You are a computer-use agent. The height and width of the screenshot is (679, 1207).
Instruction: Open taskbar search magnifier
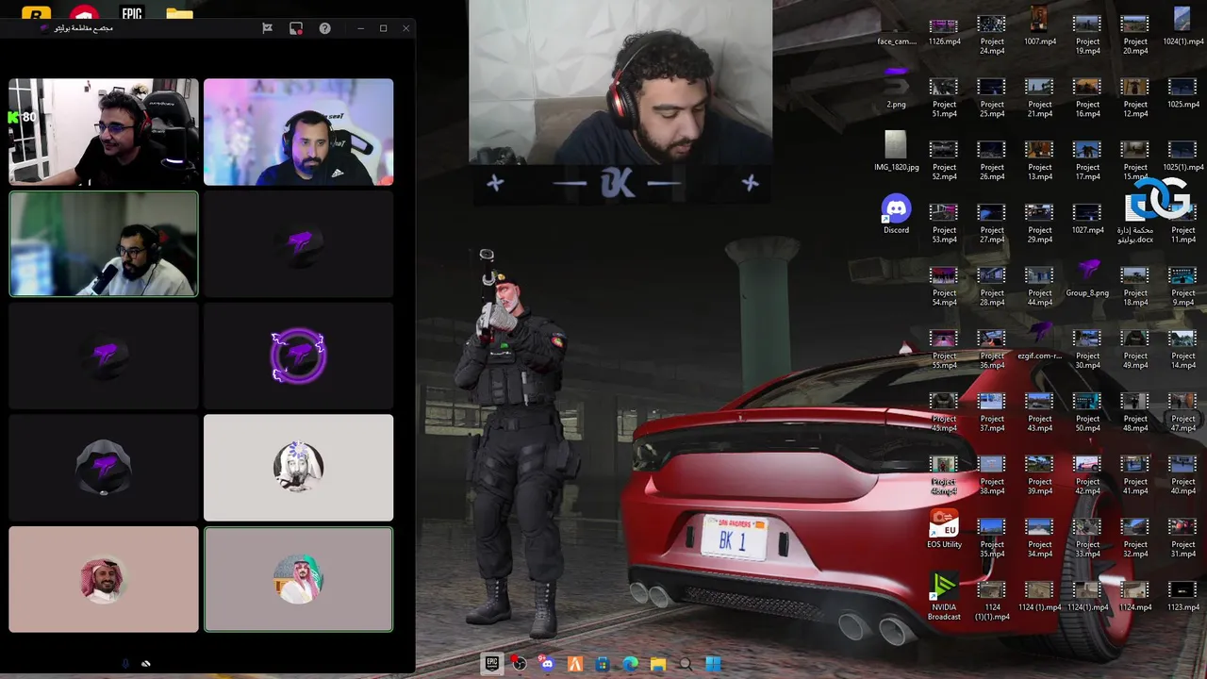tap(686, 664)
